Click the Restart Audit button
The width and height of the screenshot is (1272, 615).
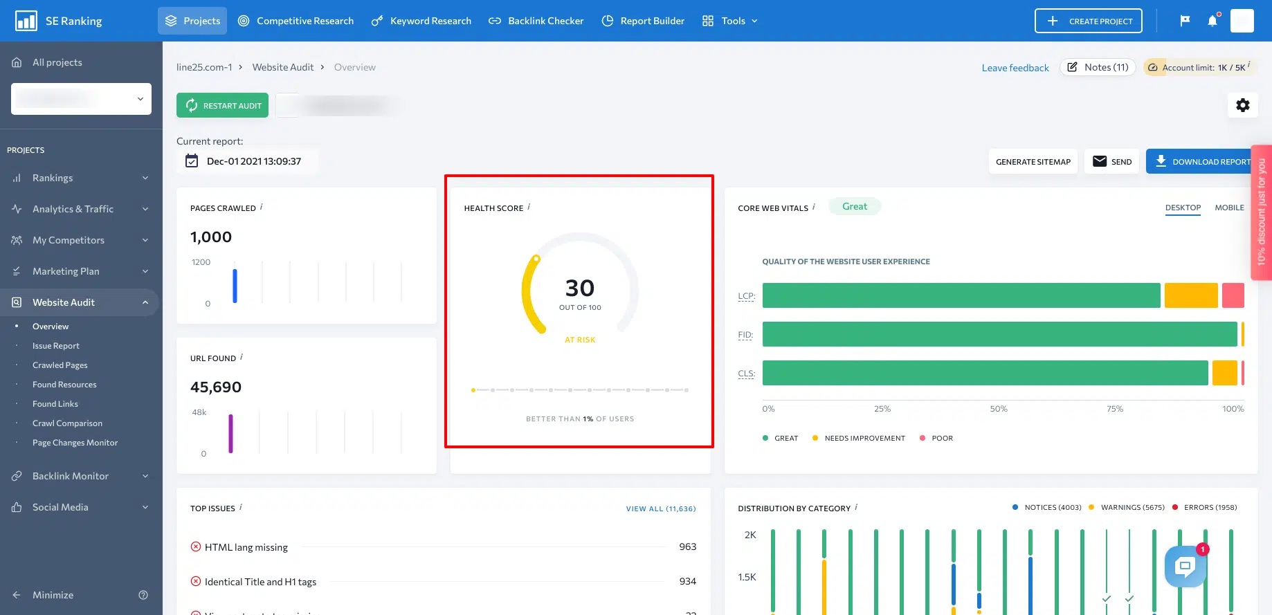click(x=222, y=105)
